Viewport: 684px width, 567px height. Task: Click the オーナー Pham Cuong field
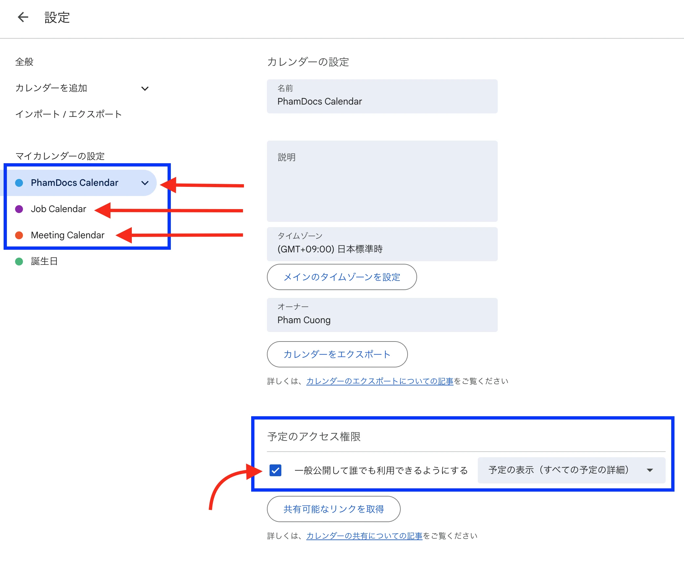[x=382, y=315]
